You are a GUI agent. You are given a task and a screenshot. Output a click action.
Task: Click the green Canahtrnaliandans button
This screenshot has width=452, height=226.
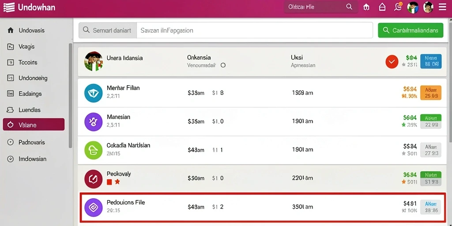(411, 30)
